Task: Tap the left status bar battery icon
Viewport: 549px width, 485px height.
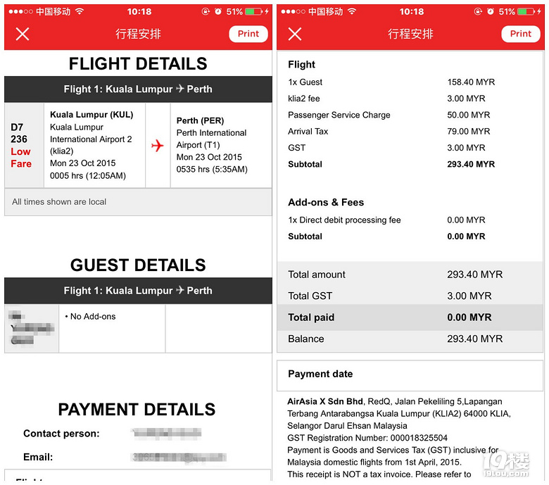Action: coord(254,11)
